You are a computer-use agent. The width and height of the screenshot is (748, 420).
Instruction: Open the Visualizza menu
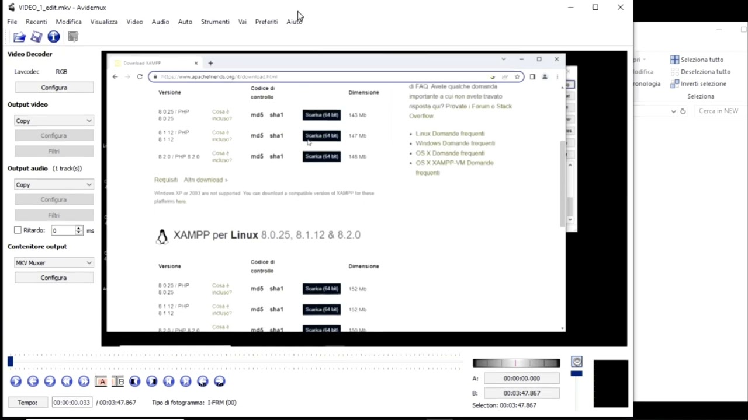(103, 22)
